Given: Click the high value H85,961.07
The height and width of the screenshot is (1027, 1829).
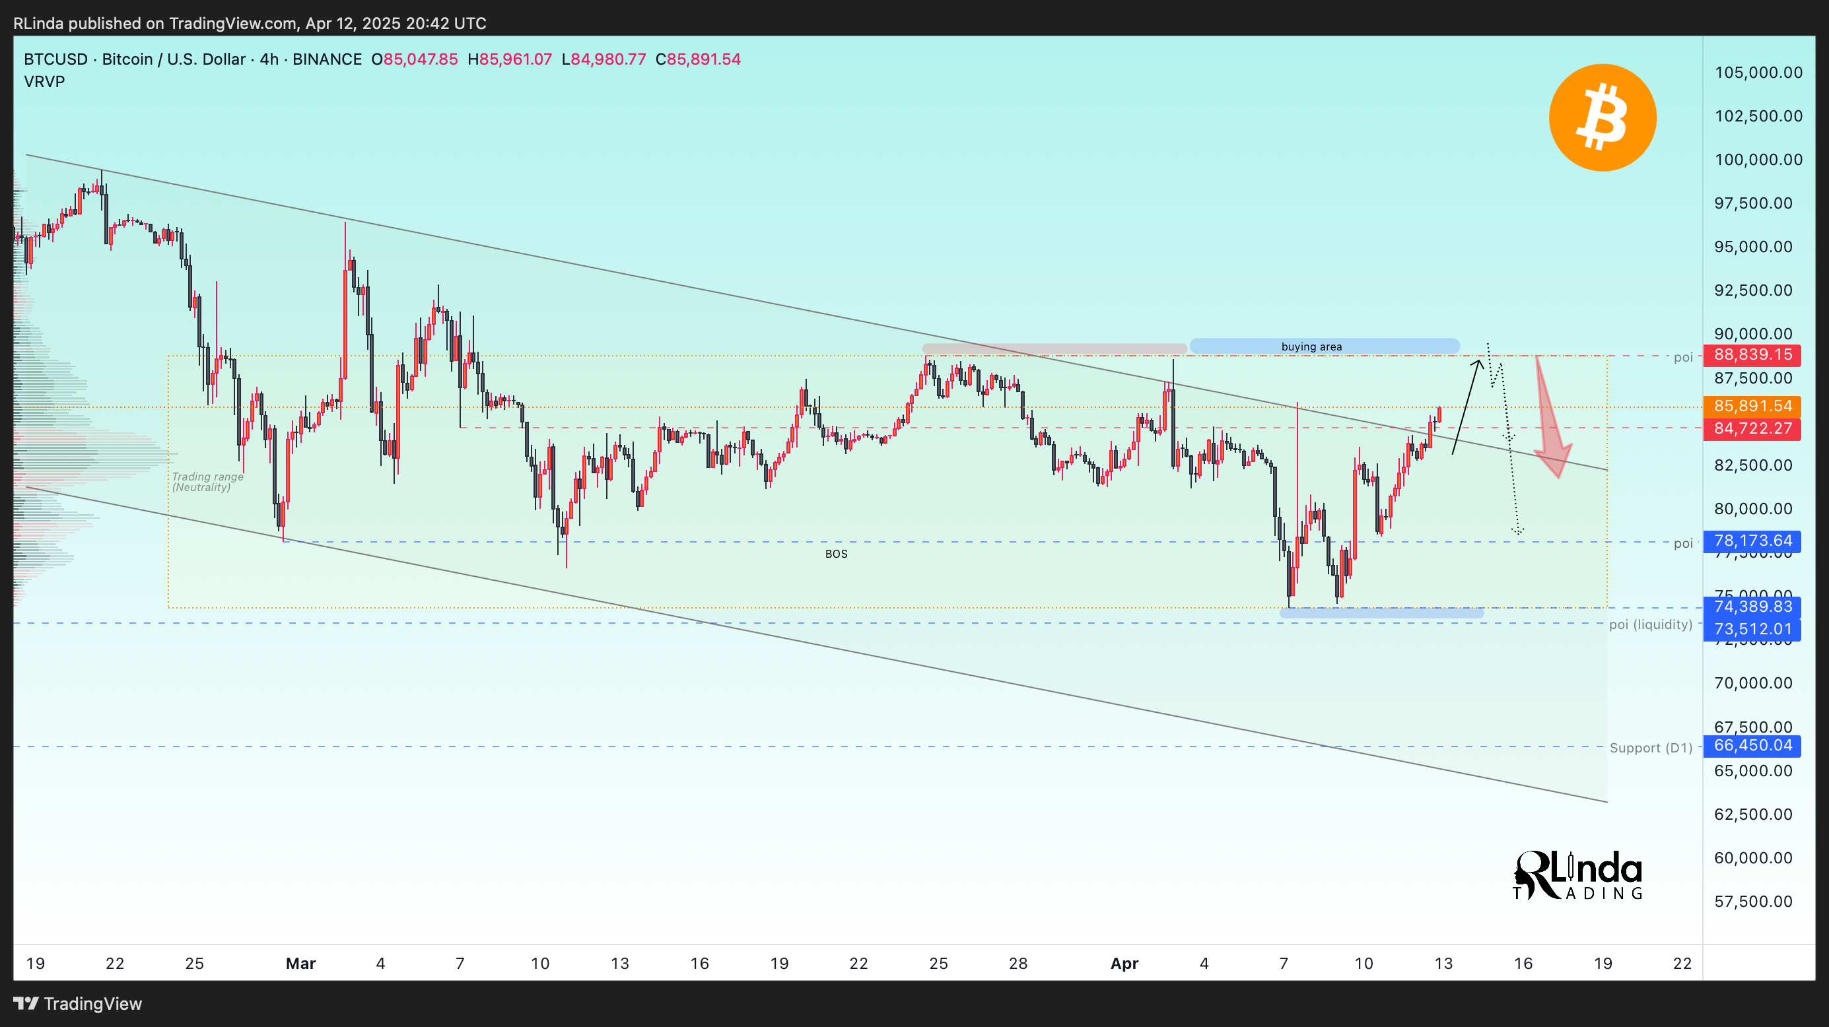Looking at the screenshot, I should click(509, 59).
